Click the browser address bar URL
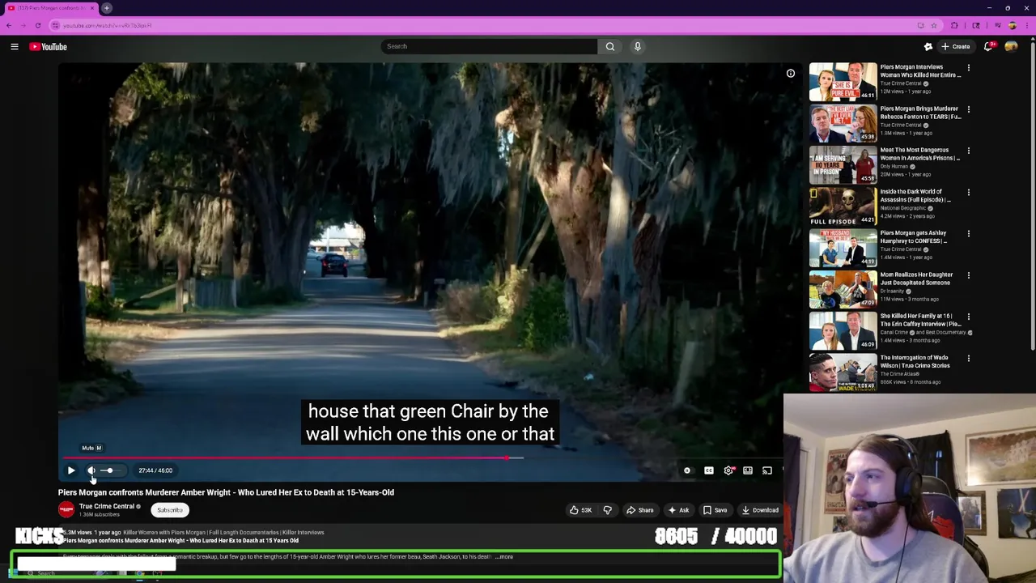The width and height of the screenshot is (1036, 583). [108, 25]
